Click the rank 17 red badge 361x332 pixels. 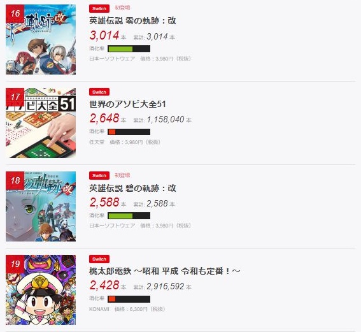click(15, 97)
